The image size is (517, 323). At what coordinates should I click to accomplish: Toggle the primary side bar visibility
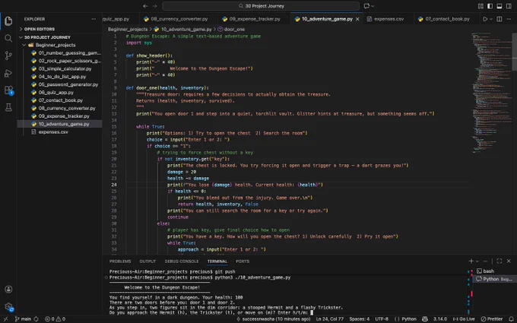490,6
